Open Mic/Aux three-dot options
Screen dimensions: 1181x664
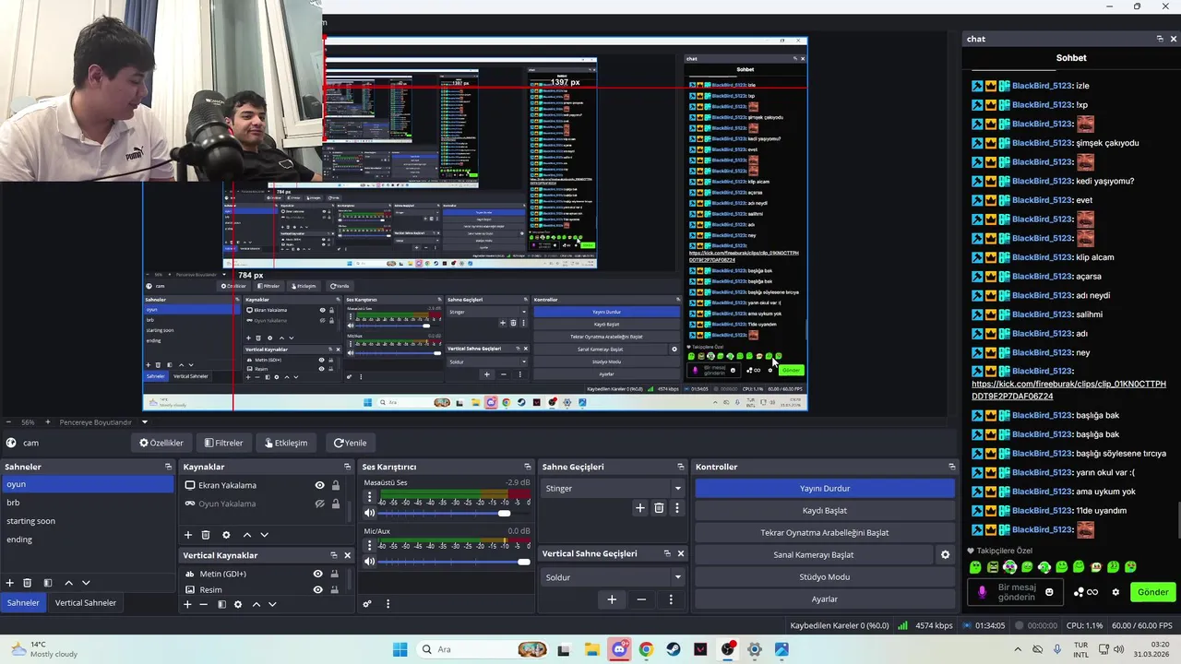(x=370, y=545)
